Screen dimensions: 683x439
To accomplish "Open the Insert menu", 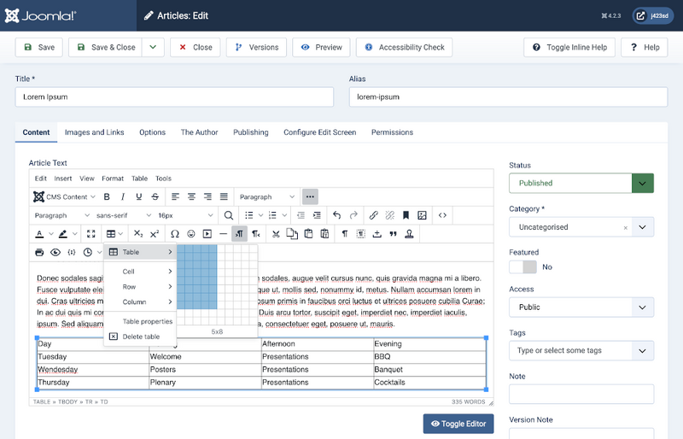I will coord(62,179).
